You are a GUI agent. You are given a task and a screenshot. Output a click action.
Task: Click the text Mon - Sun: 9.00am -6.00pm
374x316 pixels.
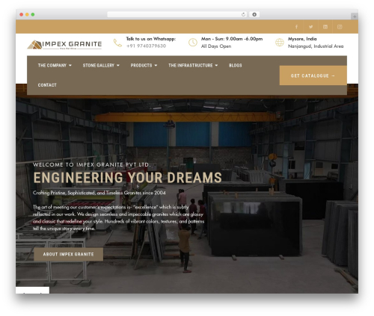232,39
